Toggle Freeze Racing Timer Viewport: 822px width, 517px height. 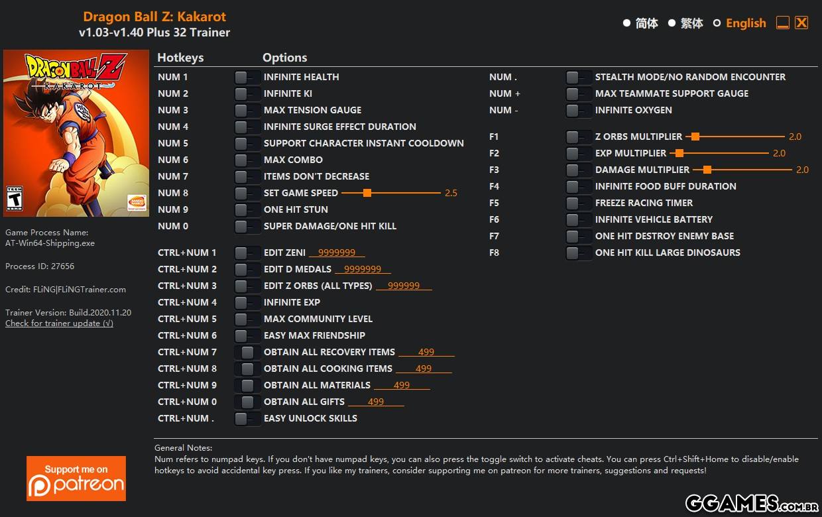click(578, 203)
